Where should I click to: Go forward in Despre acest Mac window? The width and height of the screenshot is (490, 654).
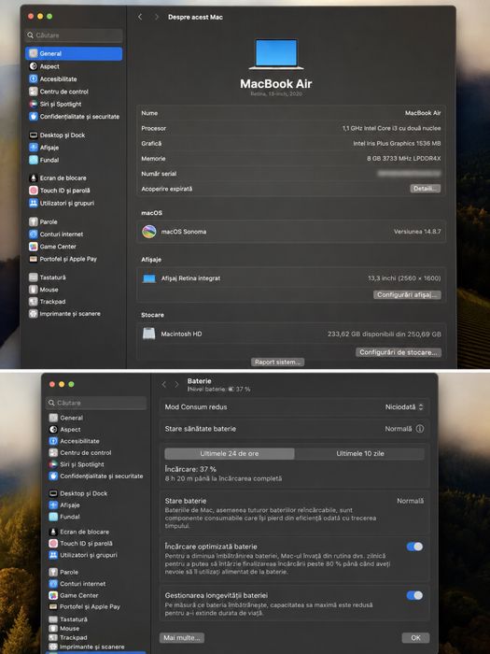click(x=156, y=17)
